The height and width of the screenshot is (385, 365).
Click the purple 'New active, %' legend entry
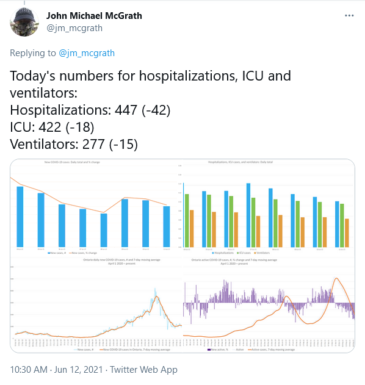click(x=218, y=350)
